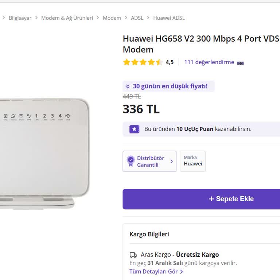Add product with Sepete Ekle button
This screenshot has width=280, height=280.
pos(231,199)
